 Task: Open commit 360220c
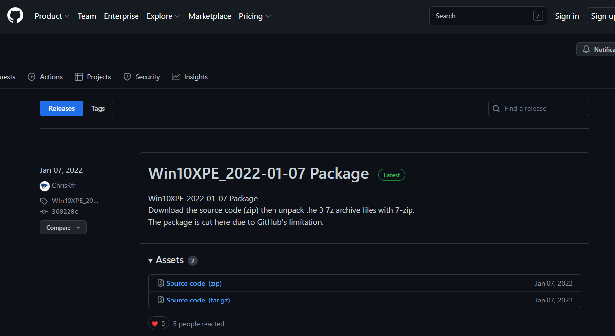pos(65,212)
